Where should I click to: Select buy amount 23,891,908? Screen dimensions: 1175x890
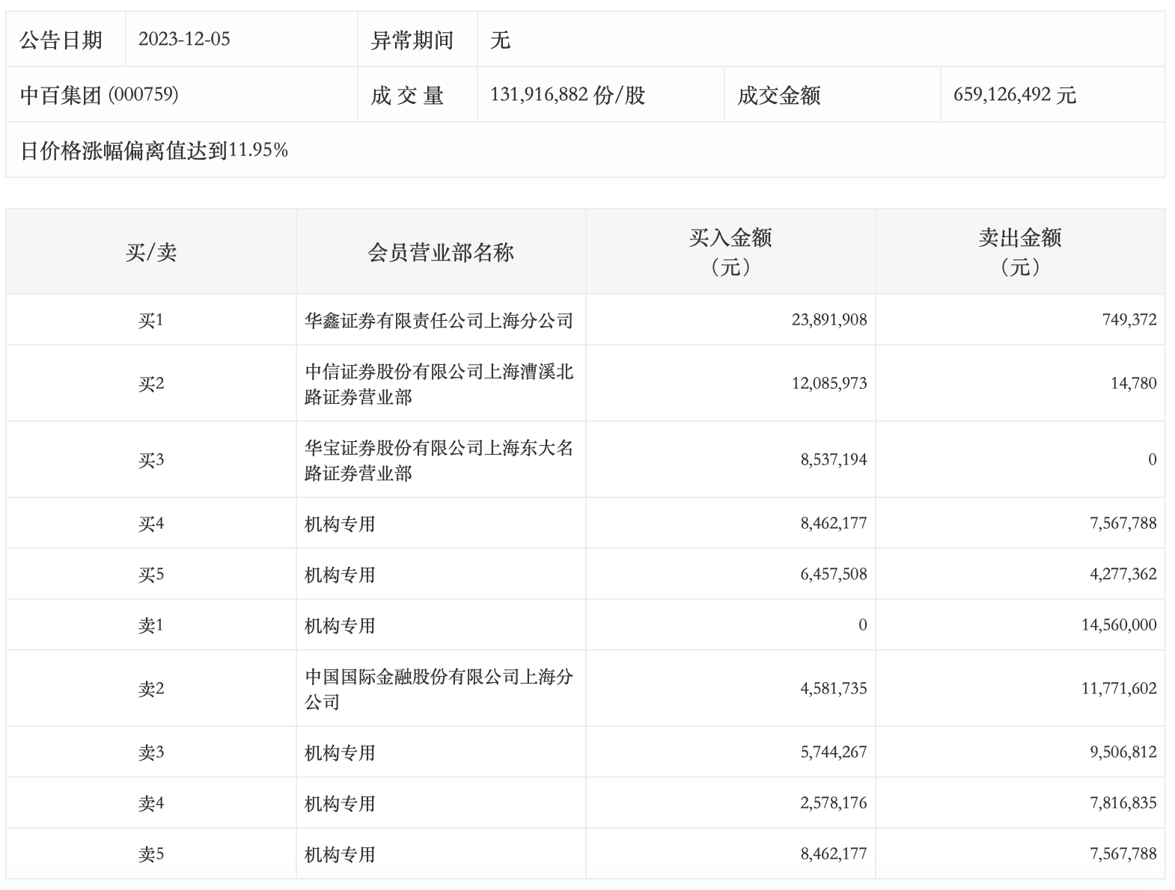point(829,320)
